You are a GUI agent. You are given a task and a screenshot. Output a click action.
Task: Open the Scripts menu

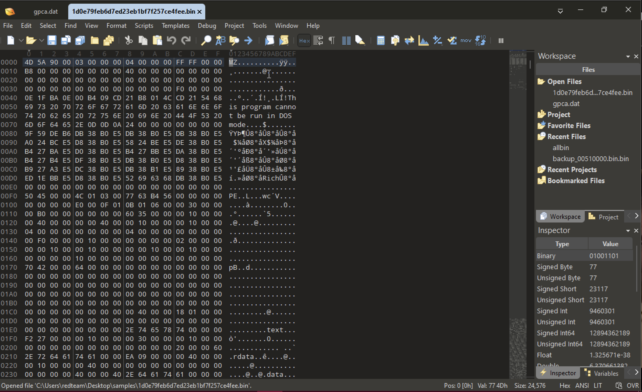point(144,26)
